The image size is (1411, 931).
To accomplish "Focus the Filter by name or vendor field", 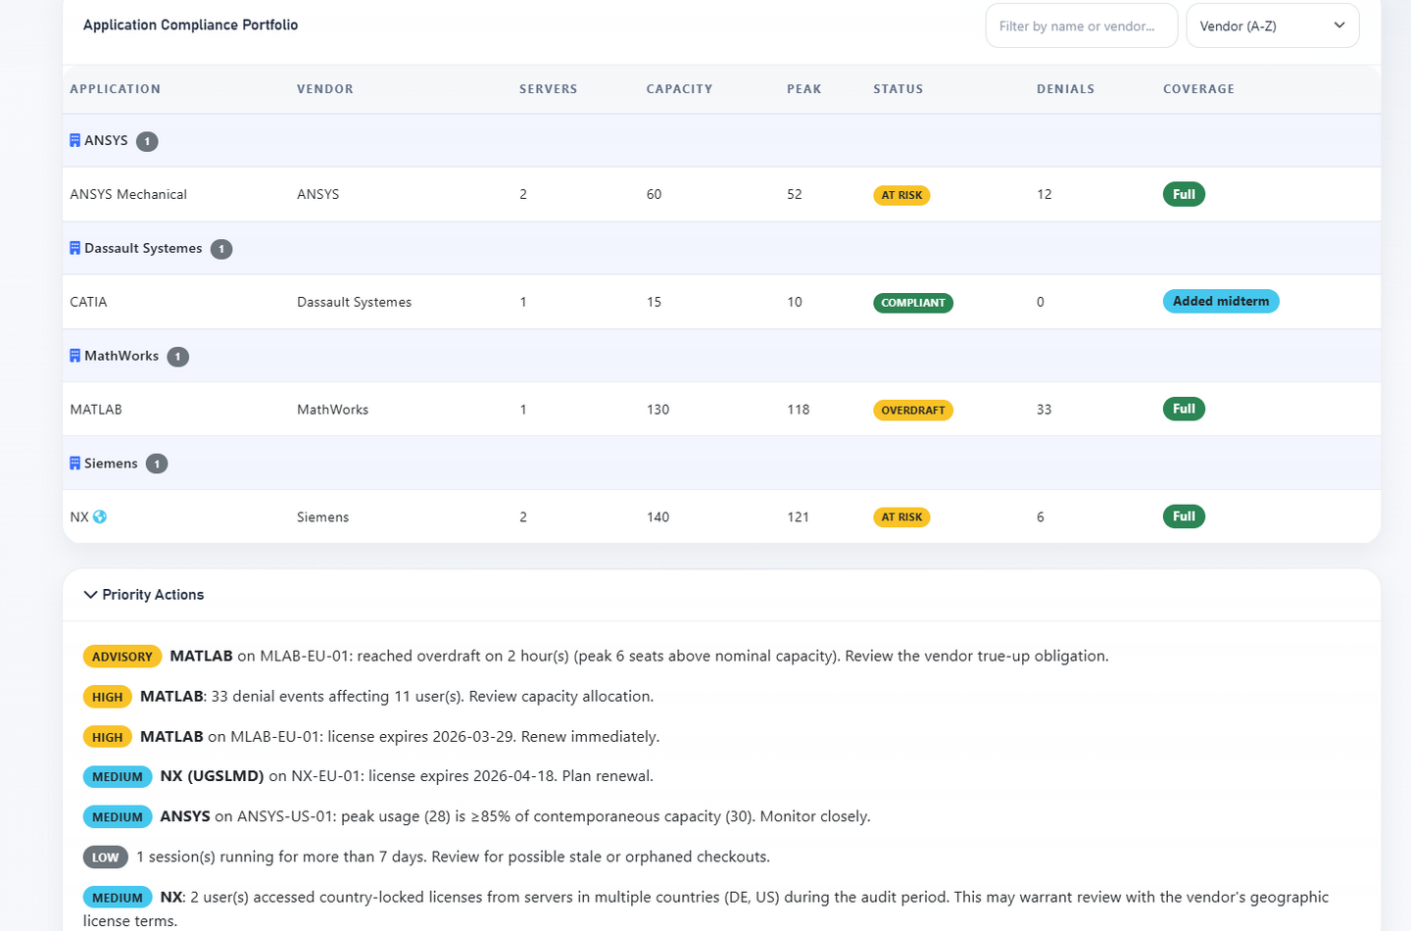I will pyautogui.click(x=1081, y=25).
